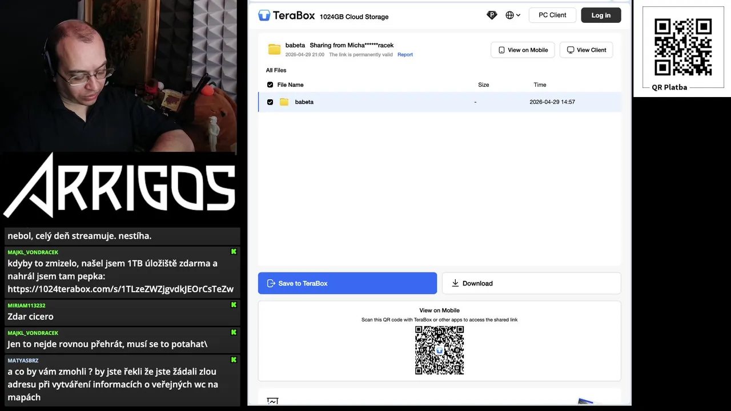Screen dimensions: 731x411
Task: Sort by Time column header
Action: [540, 84]
